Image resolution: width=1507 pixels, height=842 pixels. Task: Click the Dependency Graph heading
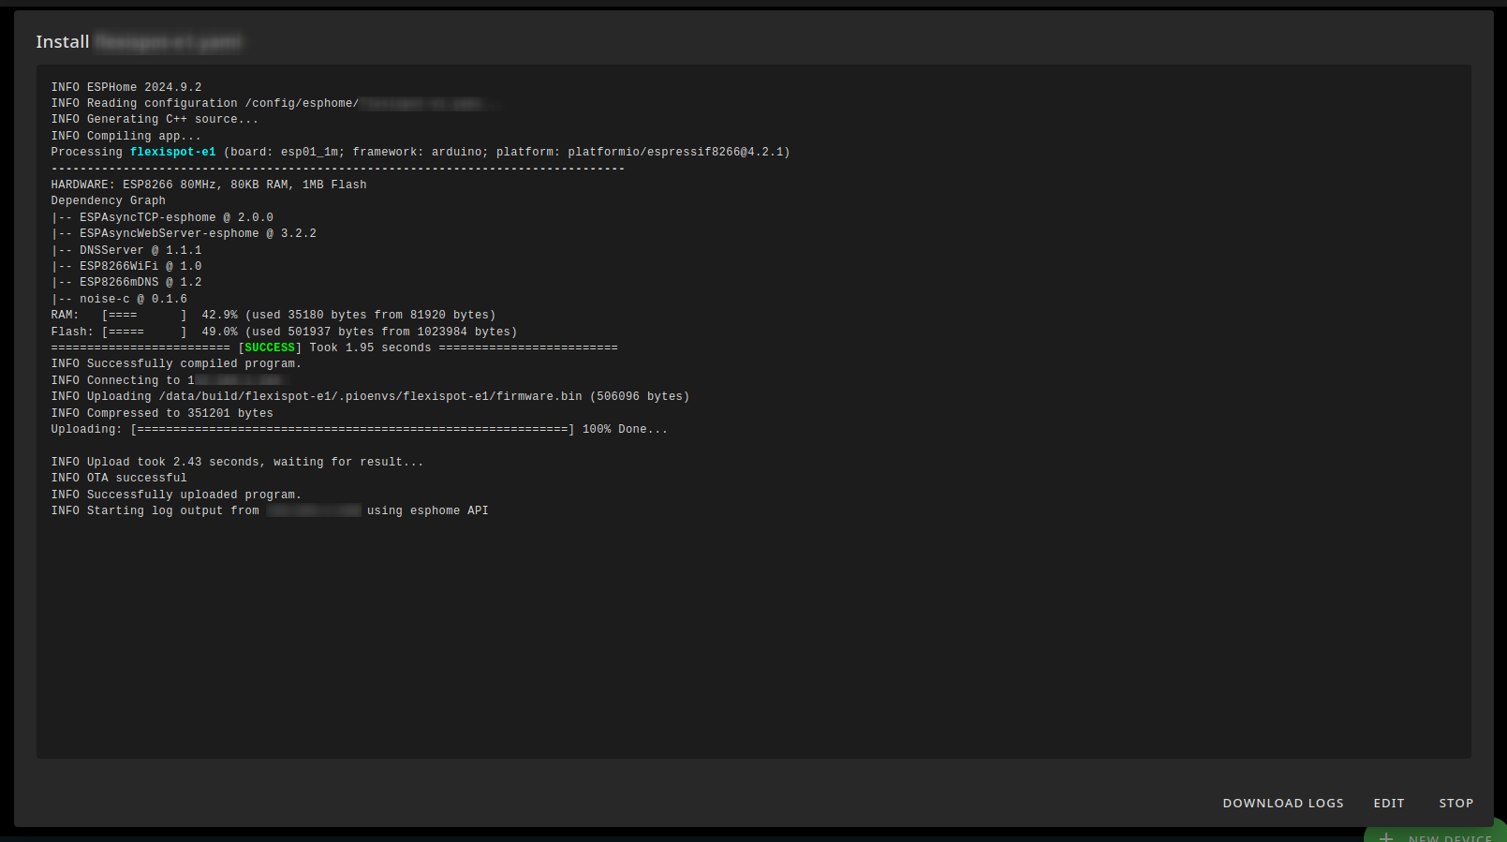[x=109, y=200]
